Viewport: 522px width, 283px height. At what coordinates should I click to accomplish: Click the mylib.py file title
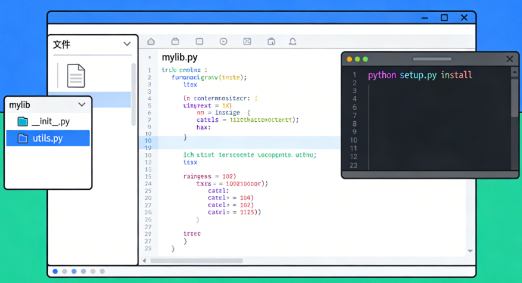tap(179, 57)
